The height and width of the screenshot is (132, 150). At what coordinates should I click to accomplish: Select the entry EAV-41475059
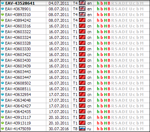click(18, 129)
